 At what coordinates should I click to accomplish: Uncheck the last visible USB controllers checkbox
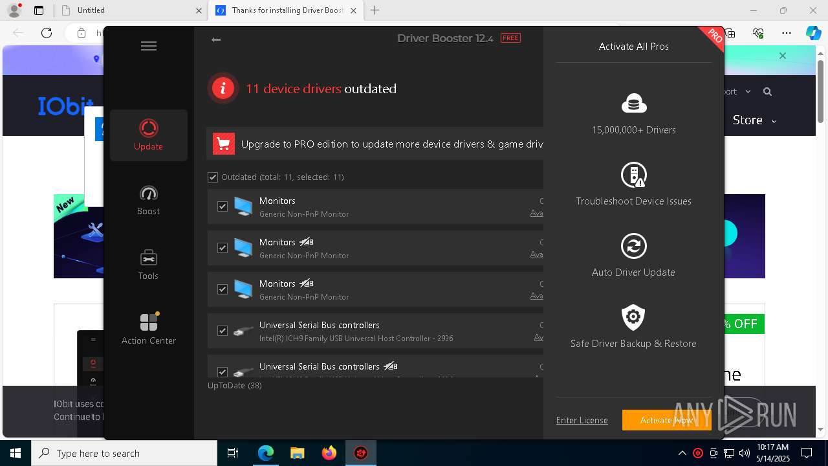pos(223,372)
